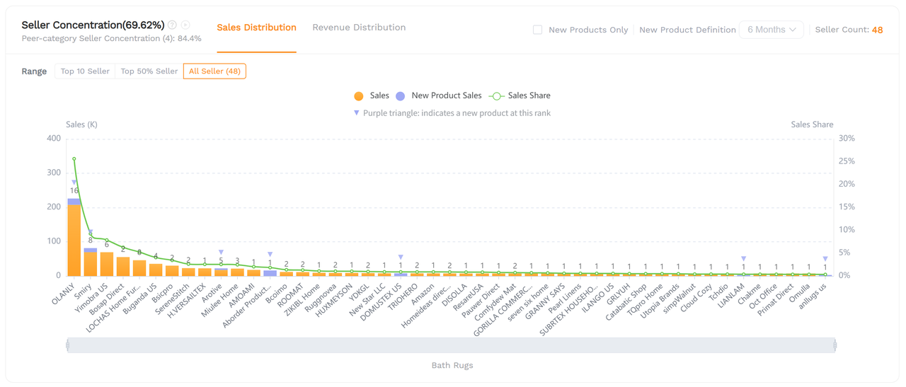Click the Sales Share point above OLANLY
Viewport: 906px width, 387px height.
[74, 159]
